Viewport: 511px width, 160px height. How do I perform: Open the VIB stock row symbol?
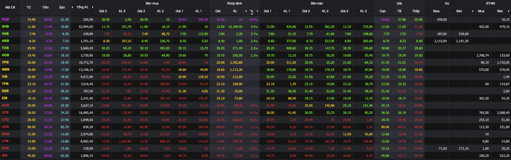pos(5,77)
